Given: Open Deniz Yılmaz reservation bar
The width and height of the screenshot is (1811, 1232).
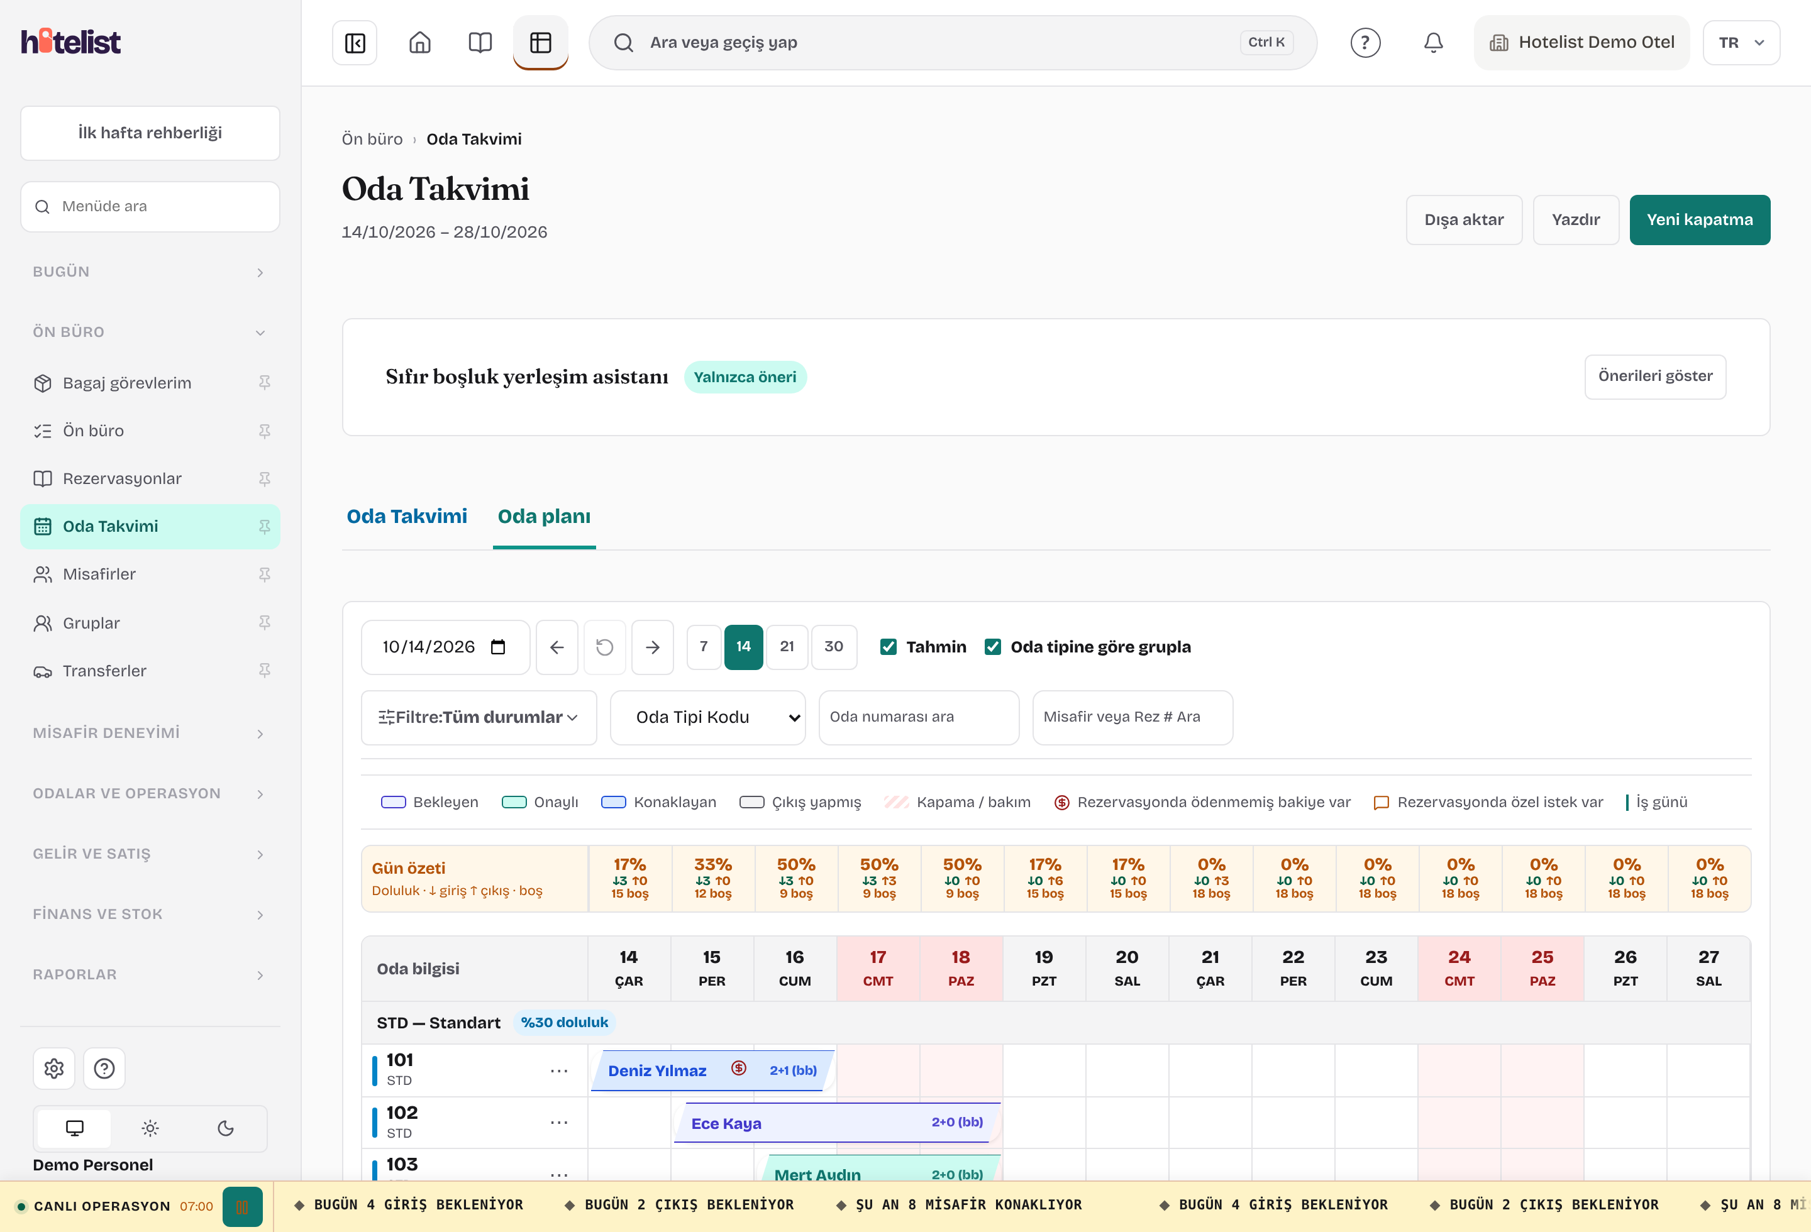Looking at the screenshot, I should (x=712, y=1071).
